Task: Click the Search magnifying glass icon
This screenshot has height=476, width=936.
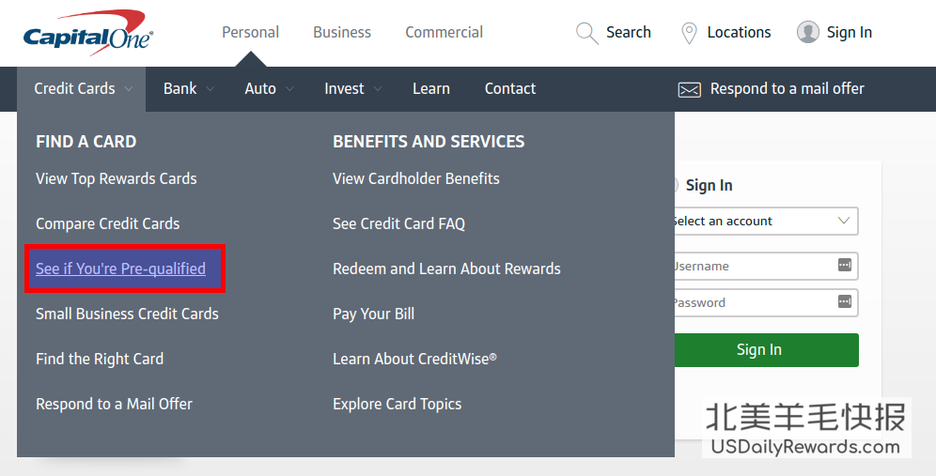Action: click(586, 33)
